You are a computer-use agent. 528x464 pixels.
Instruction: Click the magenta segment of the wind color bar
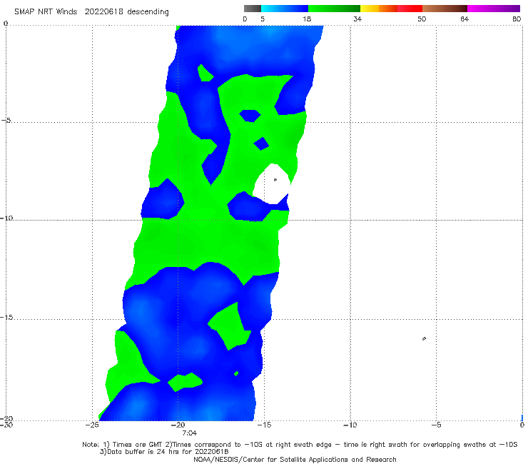pyautogui.click(x=494, y=9)
